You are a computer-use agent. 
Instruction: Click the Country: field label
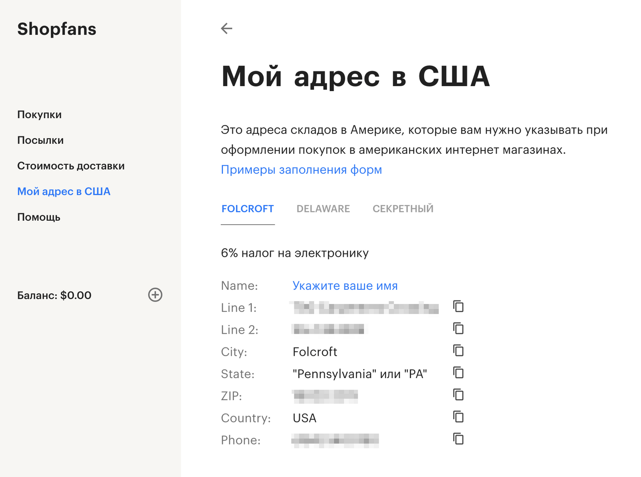click(x=246, y=418)
